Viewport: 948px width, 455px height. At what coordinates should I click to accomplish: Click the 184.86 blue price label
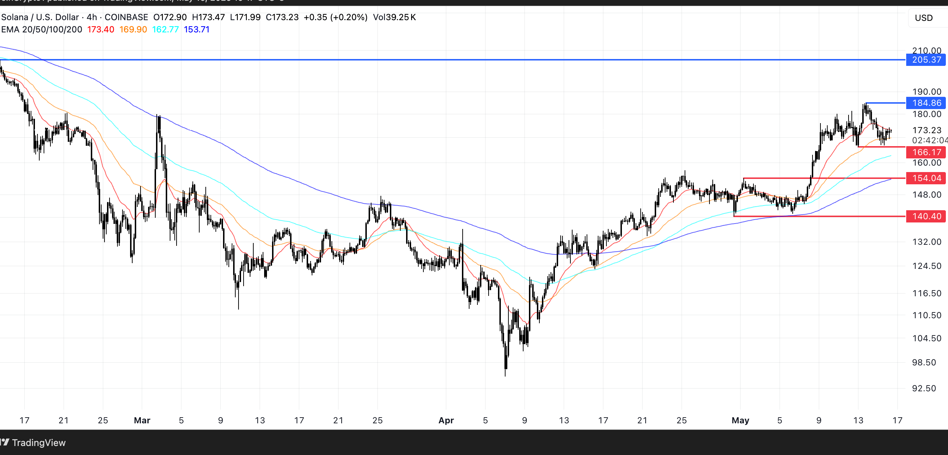[926, 103]
